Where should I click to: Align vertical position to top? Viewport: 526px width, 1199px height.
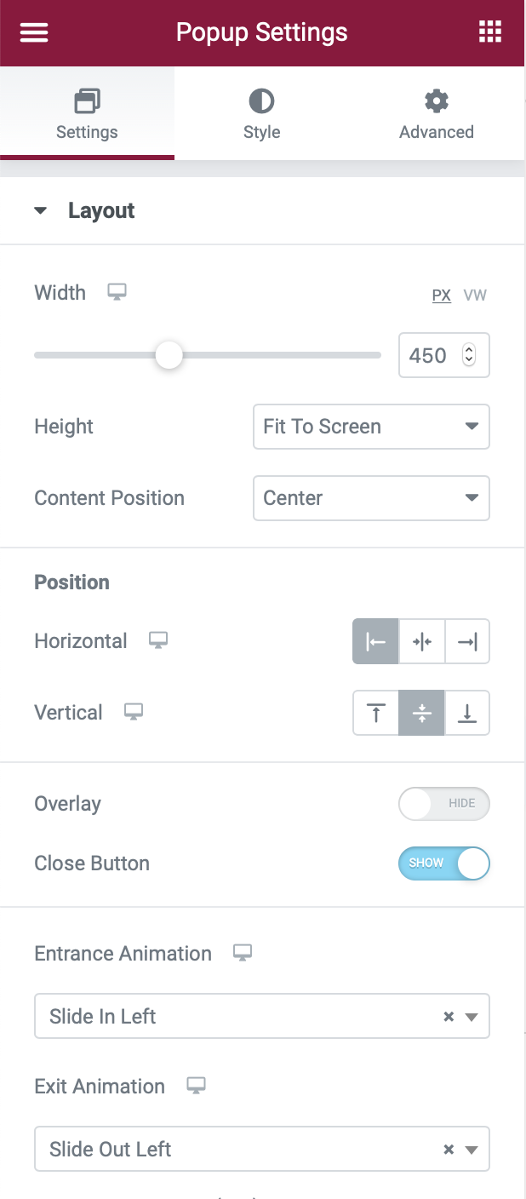tap(375, 713)
